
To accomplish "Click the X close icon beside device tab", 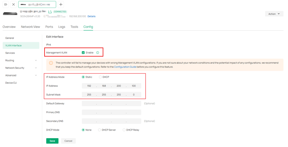I will pos(13,4).
